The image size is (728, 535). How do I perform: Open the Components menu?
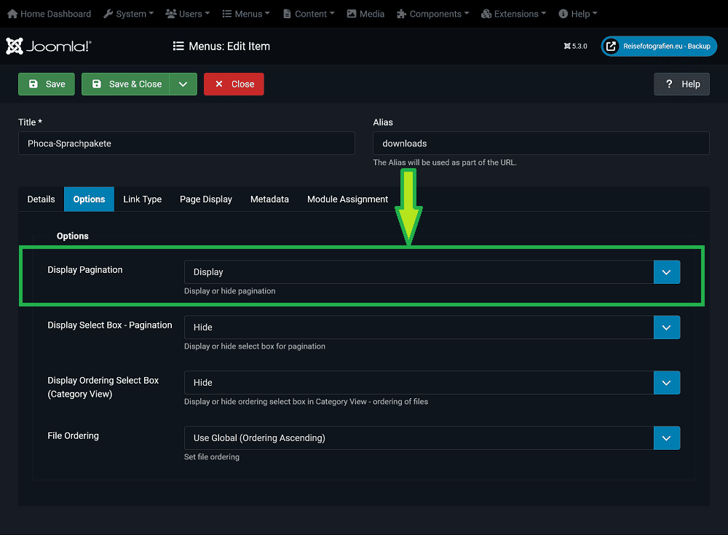(433, 14)
